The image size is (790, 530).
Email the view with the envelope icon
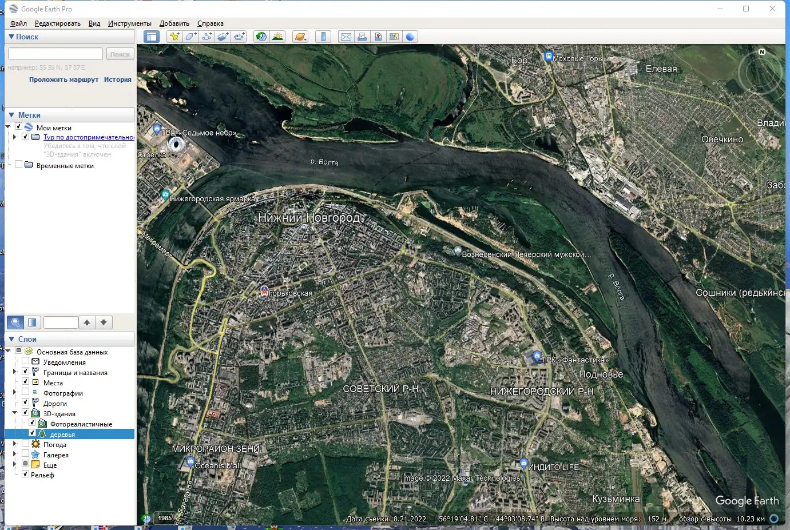tap(346, 37)
